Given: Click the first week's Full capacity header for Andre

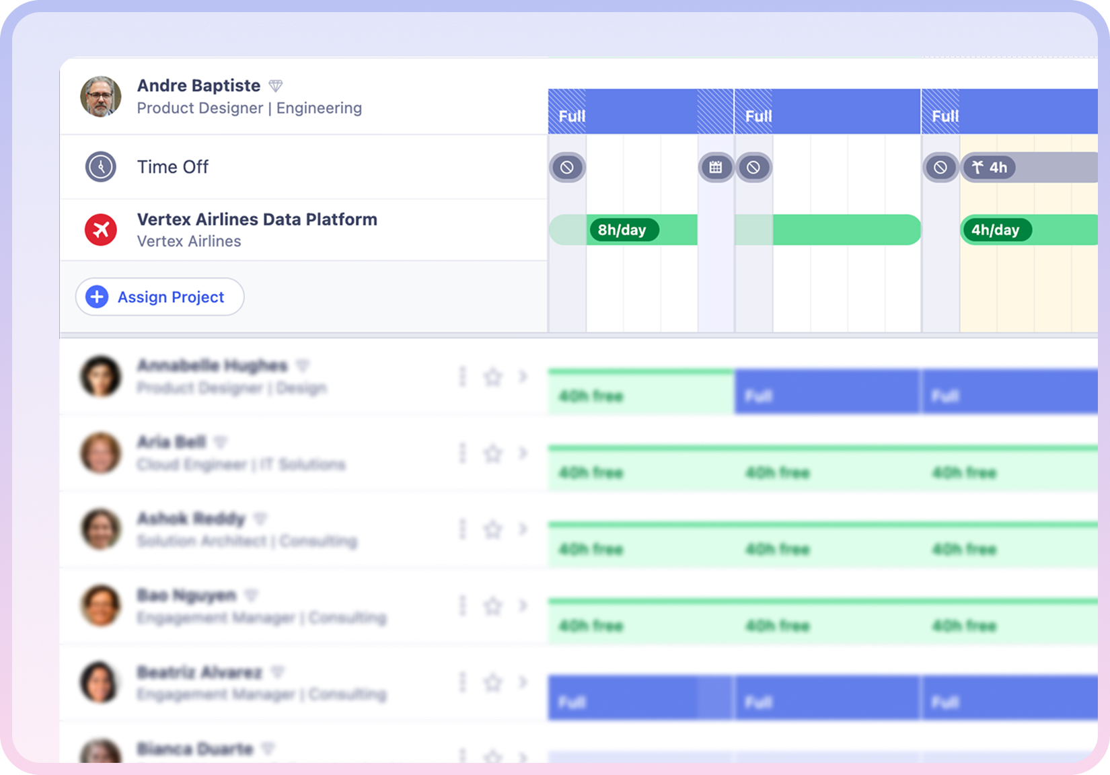Looking at the screenshot, I should point(640,112).
